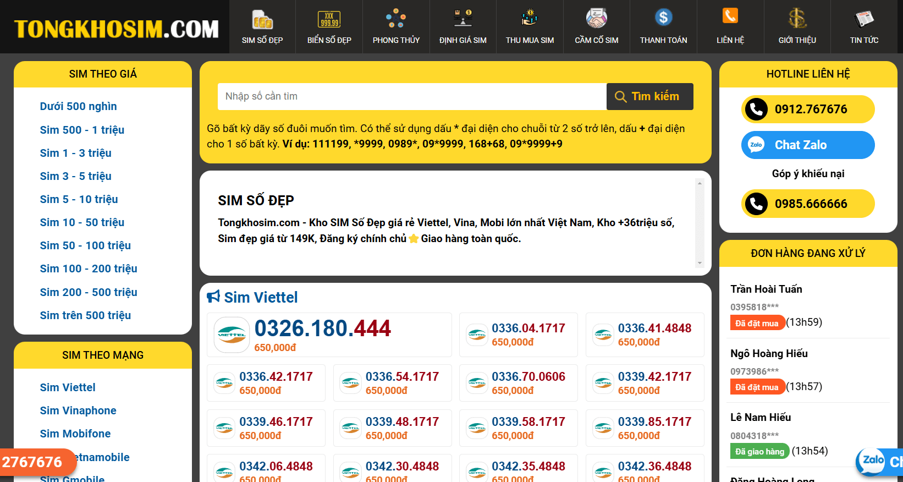Open the THANH TOÁN menu label
Screen dimensions: 903x482
click(664, 40)
